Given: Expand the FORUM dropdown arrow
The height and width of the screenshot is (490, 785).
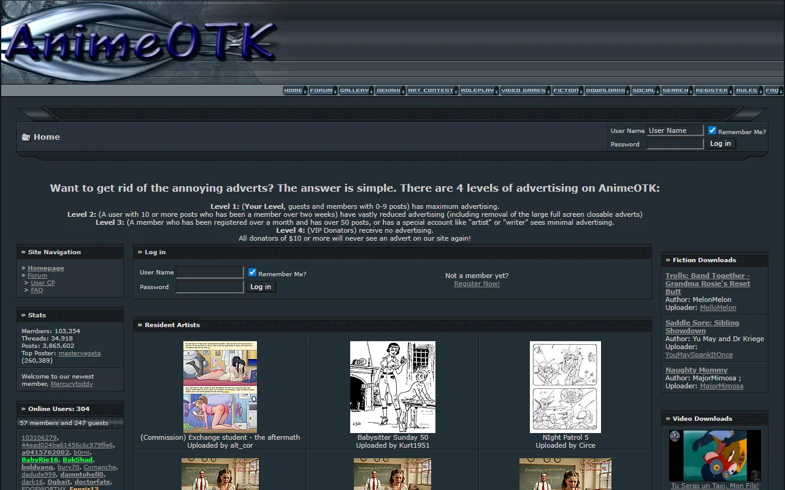Looking at the screenshot, I should [x=334, y=90].
